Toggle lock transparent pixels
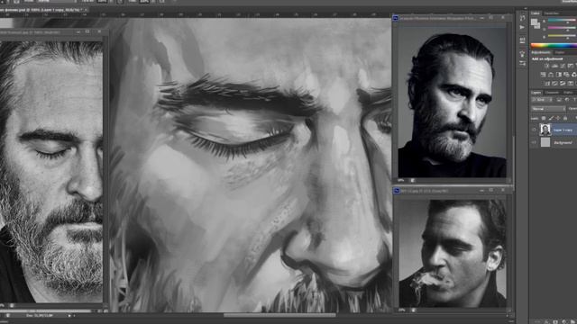Viewport: 577px width, 324px height. pyautogui.click(x=544, y=118)
